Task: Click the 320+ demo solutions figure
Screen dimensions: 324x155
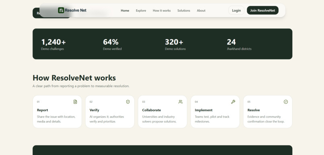Action: point(174,42)
